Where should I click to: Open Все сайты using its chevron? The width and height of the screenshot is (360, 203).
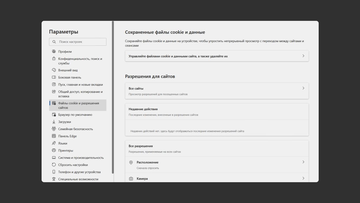click(303, 88)
